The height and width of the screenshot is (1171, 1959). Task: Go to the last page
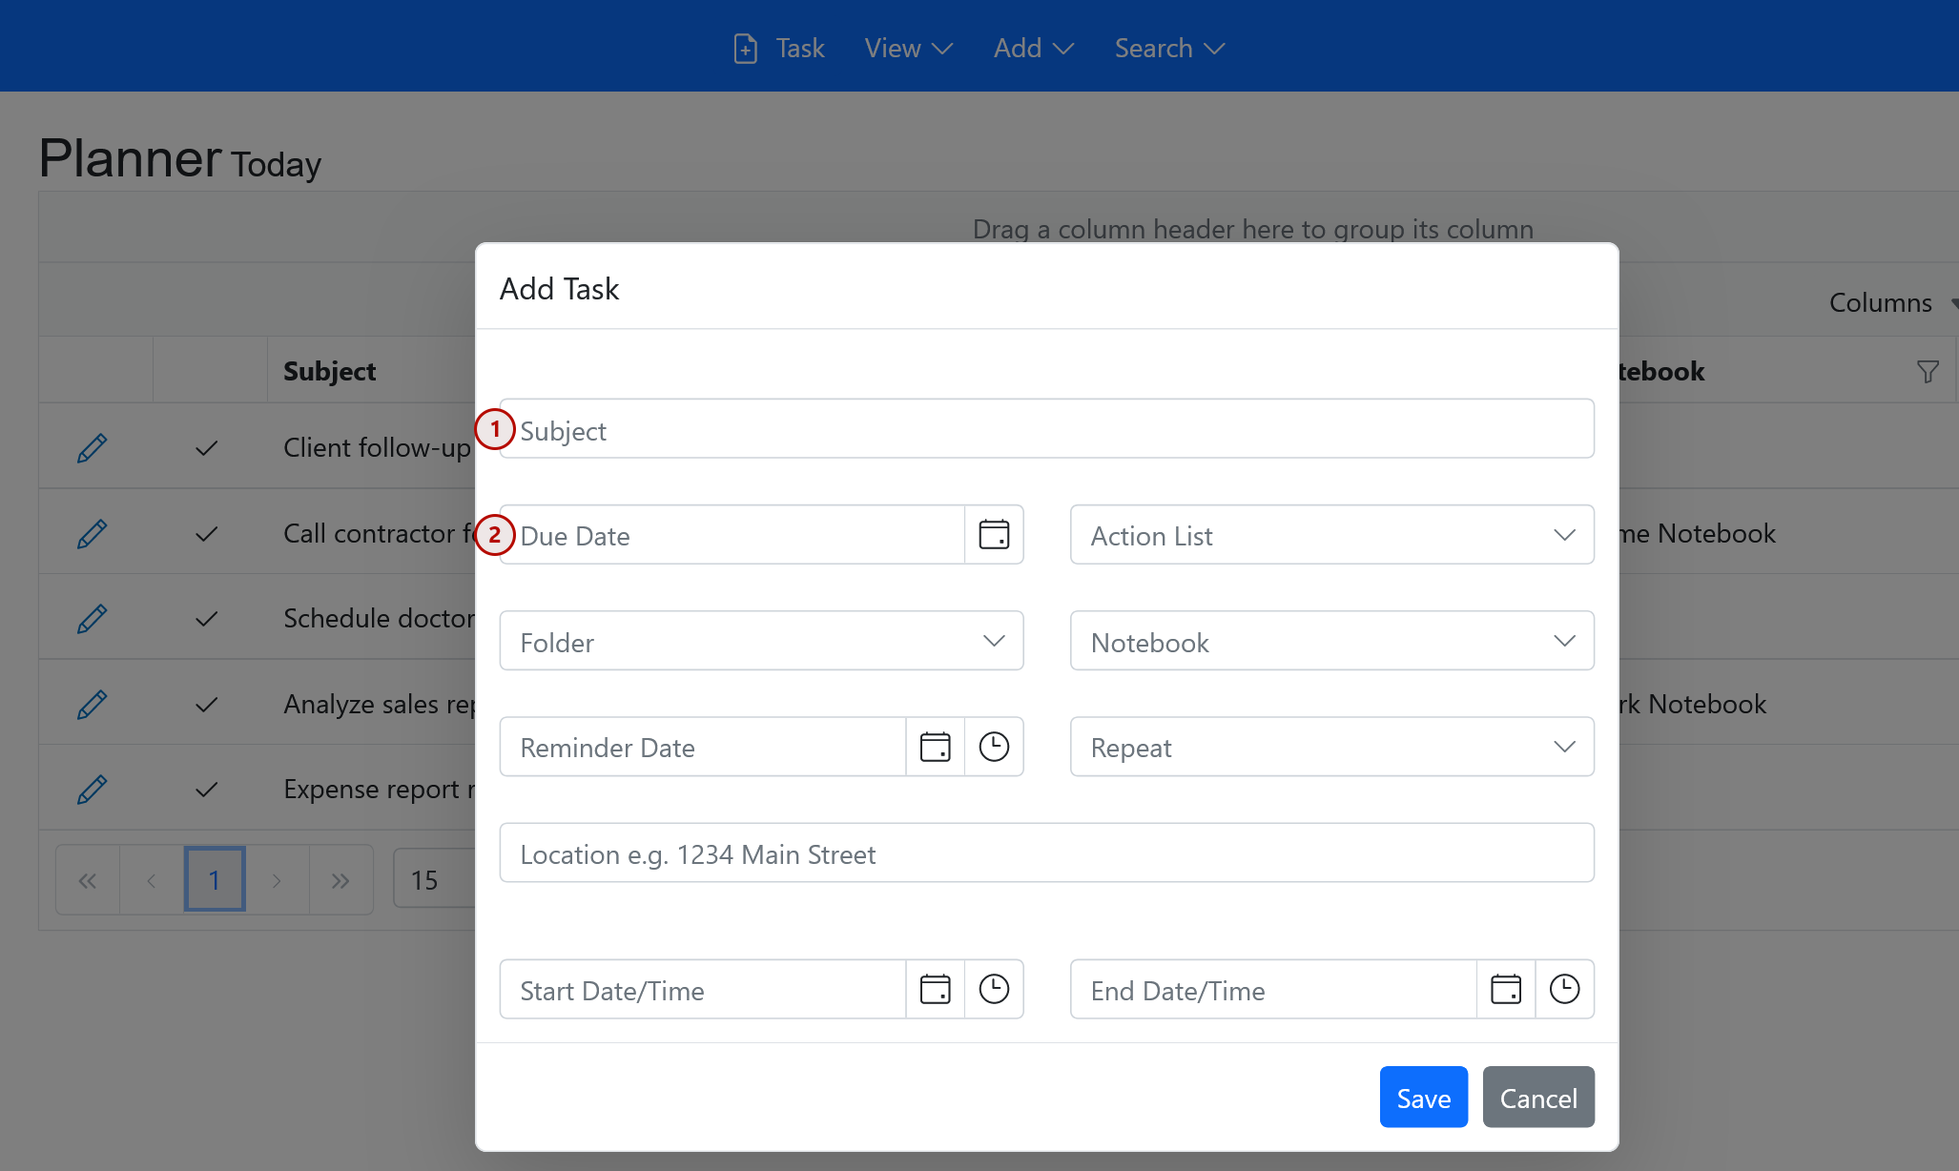340,880
